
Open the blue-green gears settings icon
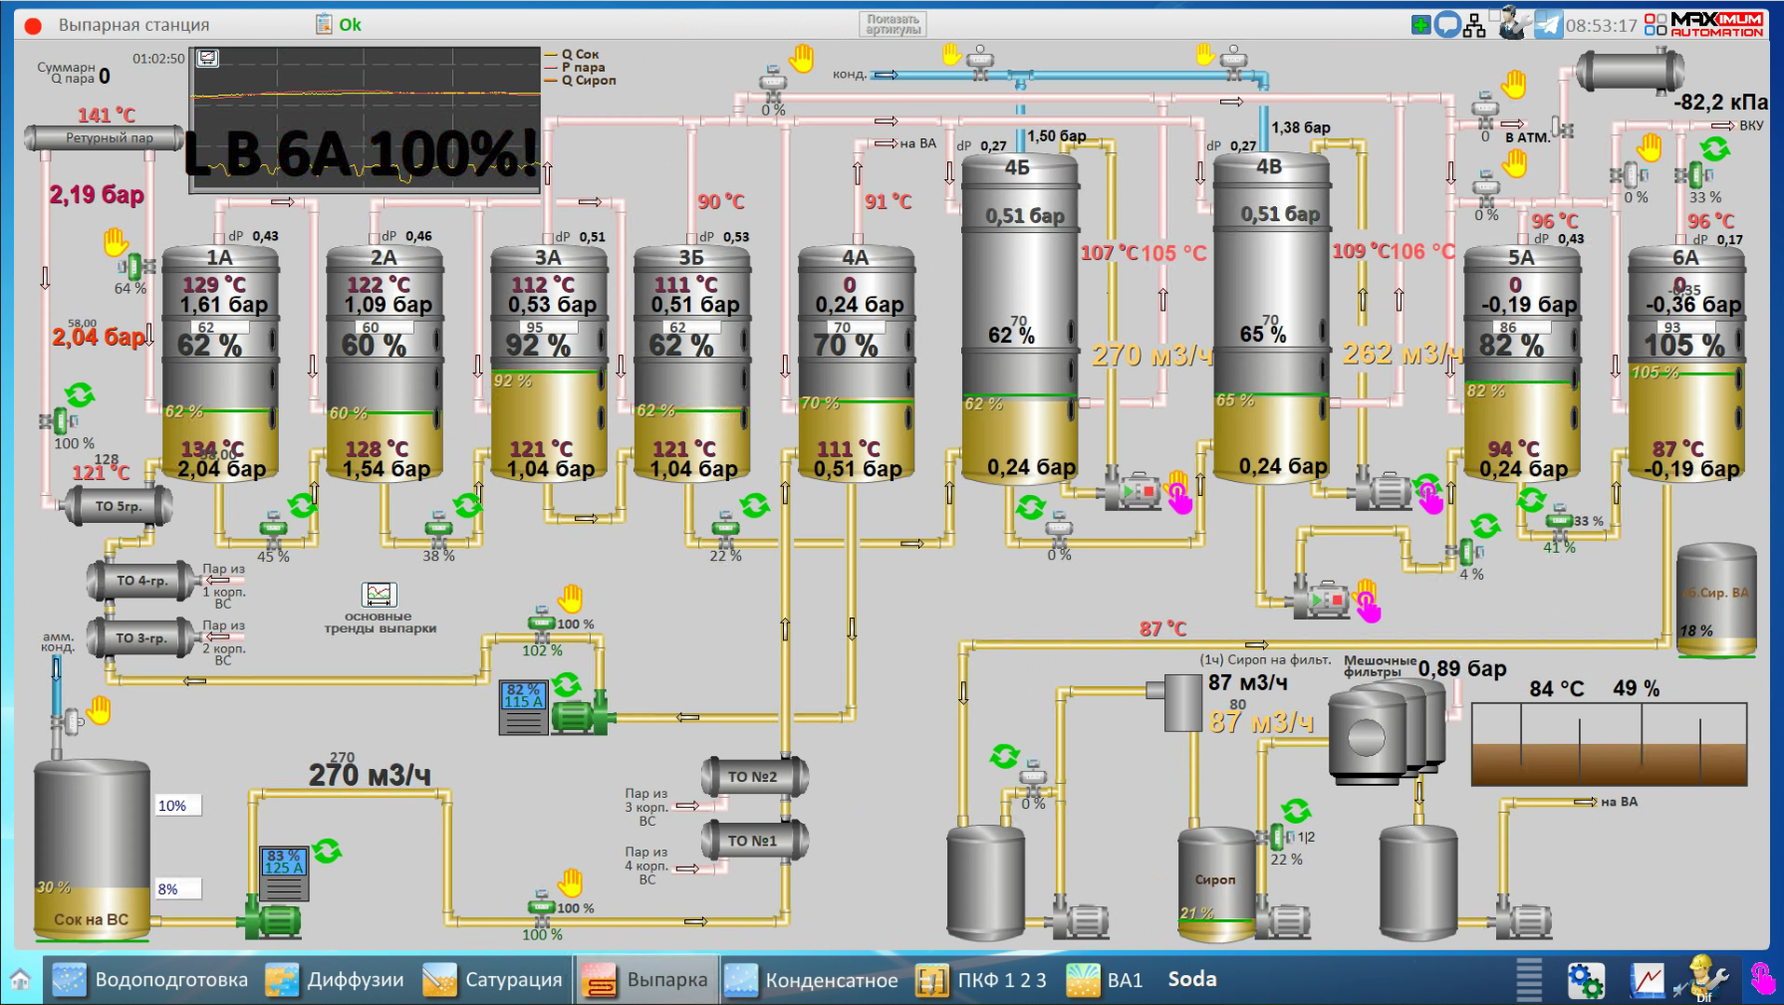click(1585, 980)
